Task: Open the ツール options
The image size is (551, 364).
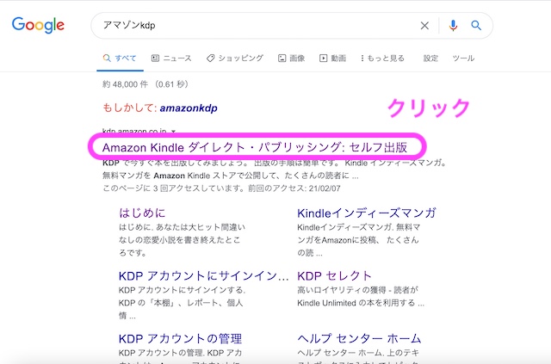Action: click(463, 59)
